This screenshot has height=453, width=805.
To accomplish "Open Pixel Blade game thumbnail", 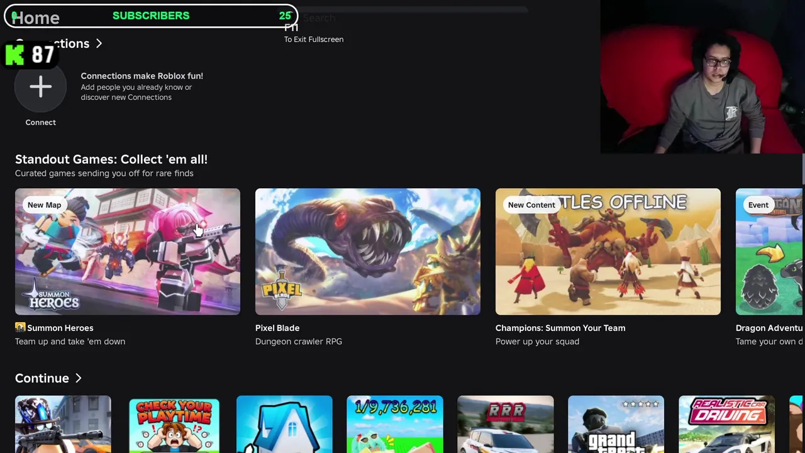I will click(368, 252).
